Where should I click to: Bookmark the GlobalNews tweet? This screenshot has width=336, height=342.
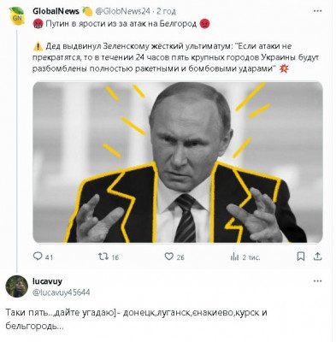coord(301,256)
